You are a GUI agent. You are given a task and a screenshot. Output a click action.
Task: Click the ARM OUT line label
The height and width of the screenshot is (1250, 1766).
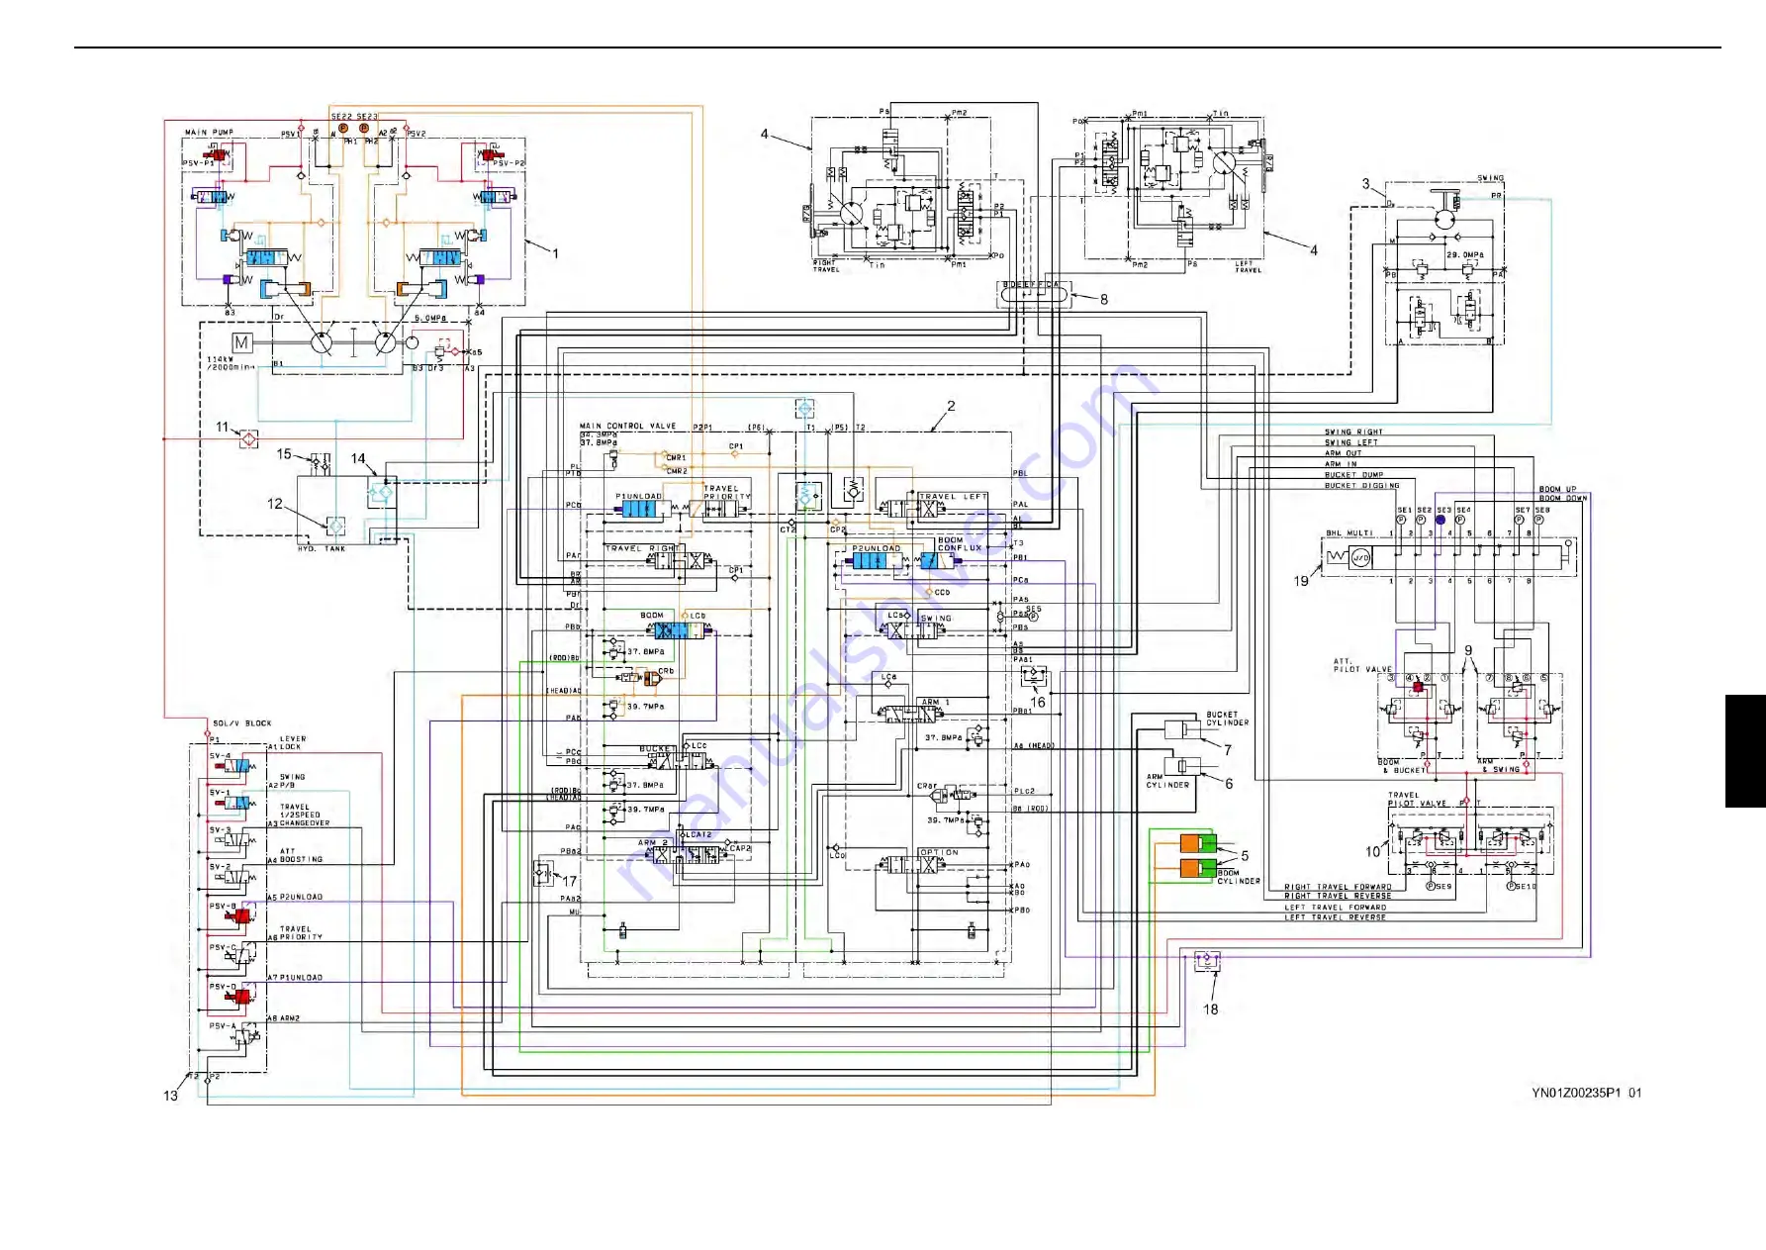coord(1344,453)
